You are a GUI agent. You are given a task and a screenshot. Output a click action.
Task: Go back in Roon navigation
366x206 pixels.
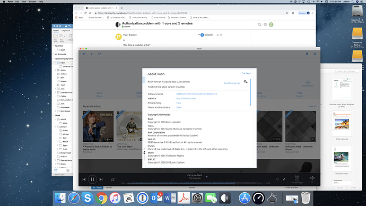point(92,54)
